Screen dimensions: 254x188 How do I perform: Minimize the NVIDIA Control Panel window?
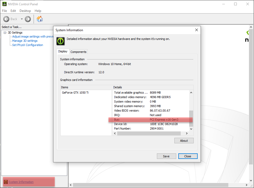click(224, 4)
